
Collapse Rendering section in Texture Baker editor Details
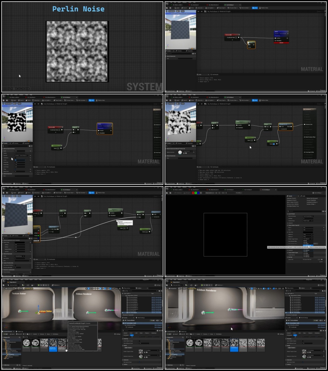coord(123,339)
